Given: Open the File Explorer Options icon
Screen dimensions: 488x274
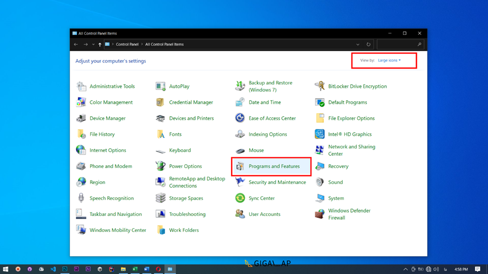Looking at the screenshot, I should coord(320,118).
